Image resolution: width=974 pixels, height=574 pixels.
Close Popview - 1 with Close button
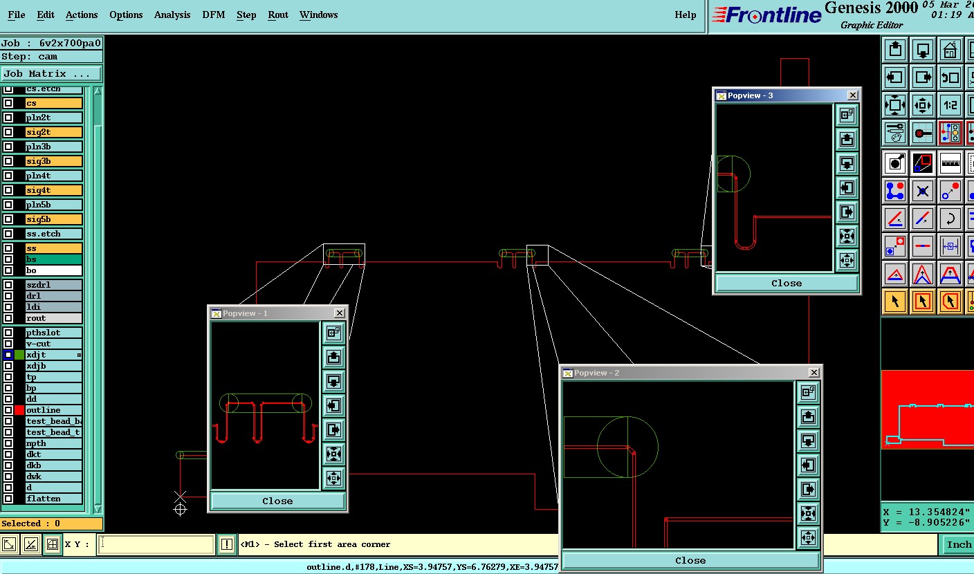[277, 501]
